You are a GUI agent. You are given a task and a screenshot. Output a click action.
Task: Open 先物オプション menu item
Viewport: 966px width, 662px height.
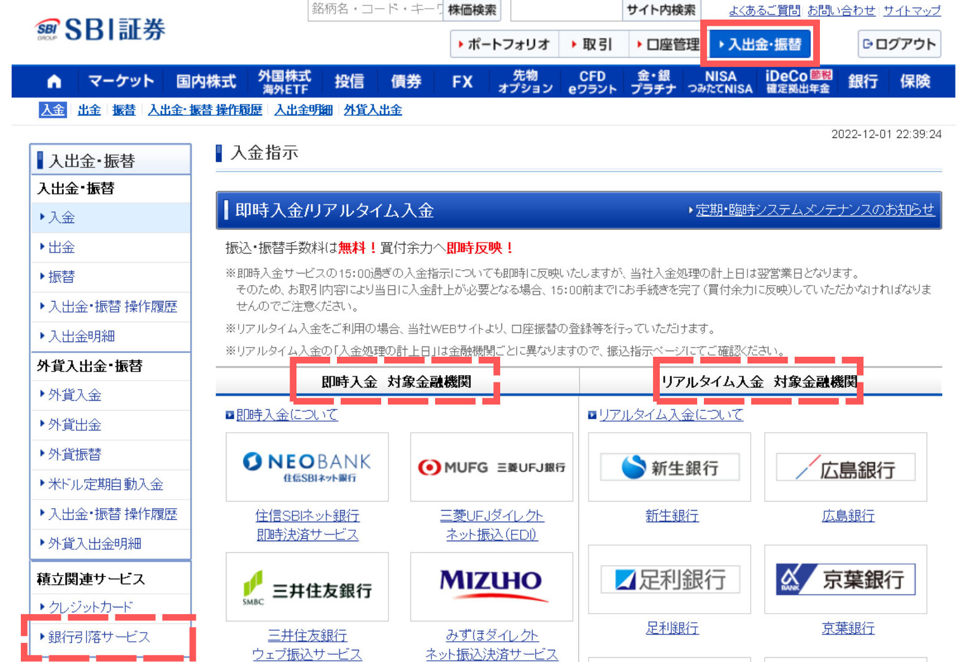[x=525, y=81]
